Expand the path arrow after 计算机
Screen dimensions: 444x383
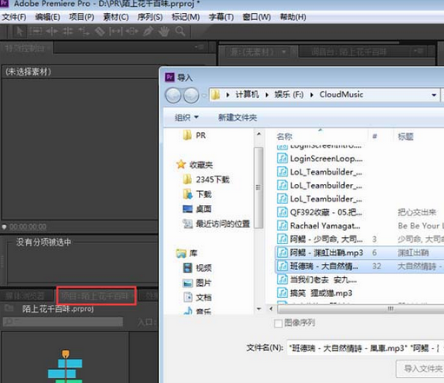click(267, 95)
